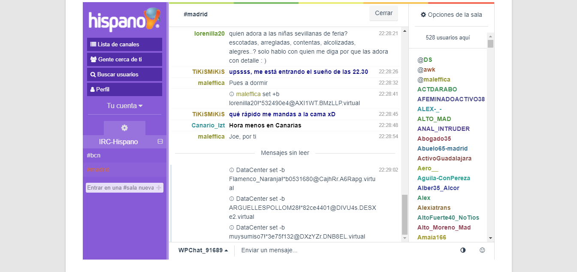Open the emoji picker smiley icon

[482, 250]
